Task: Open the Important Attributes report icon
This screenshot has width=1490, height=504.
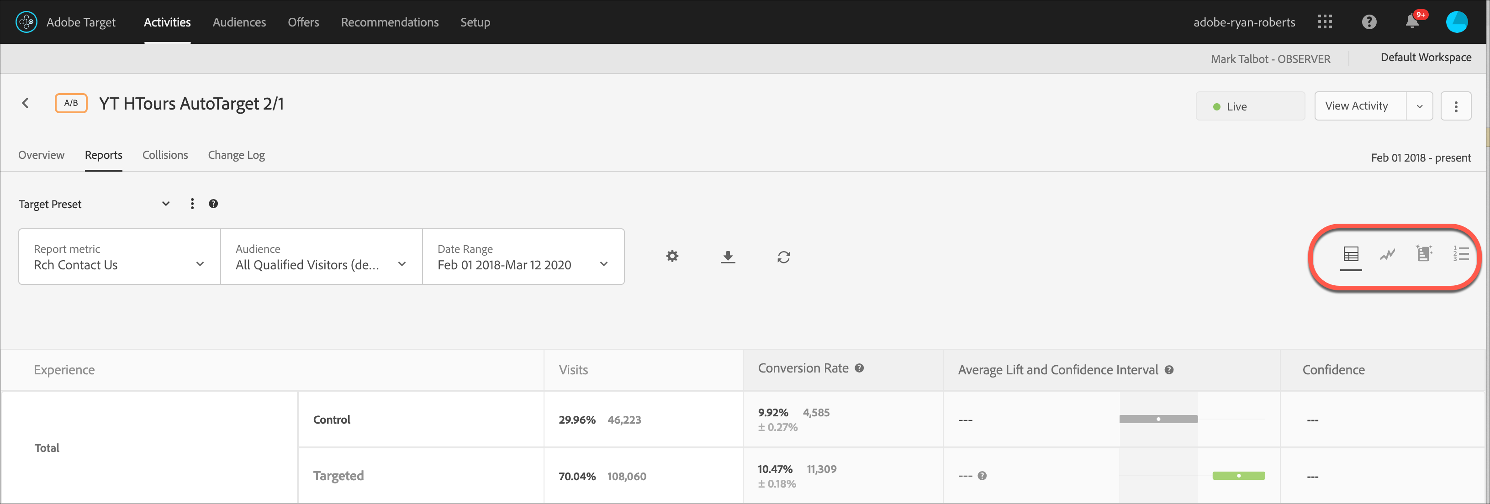Action: (x=1423, y=253)
